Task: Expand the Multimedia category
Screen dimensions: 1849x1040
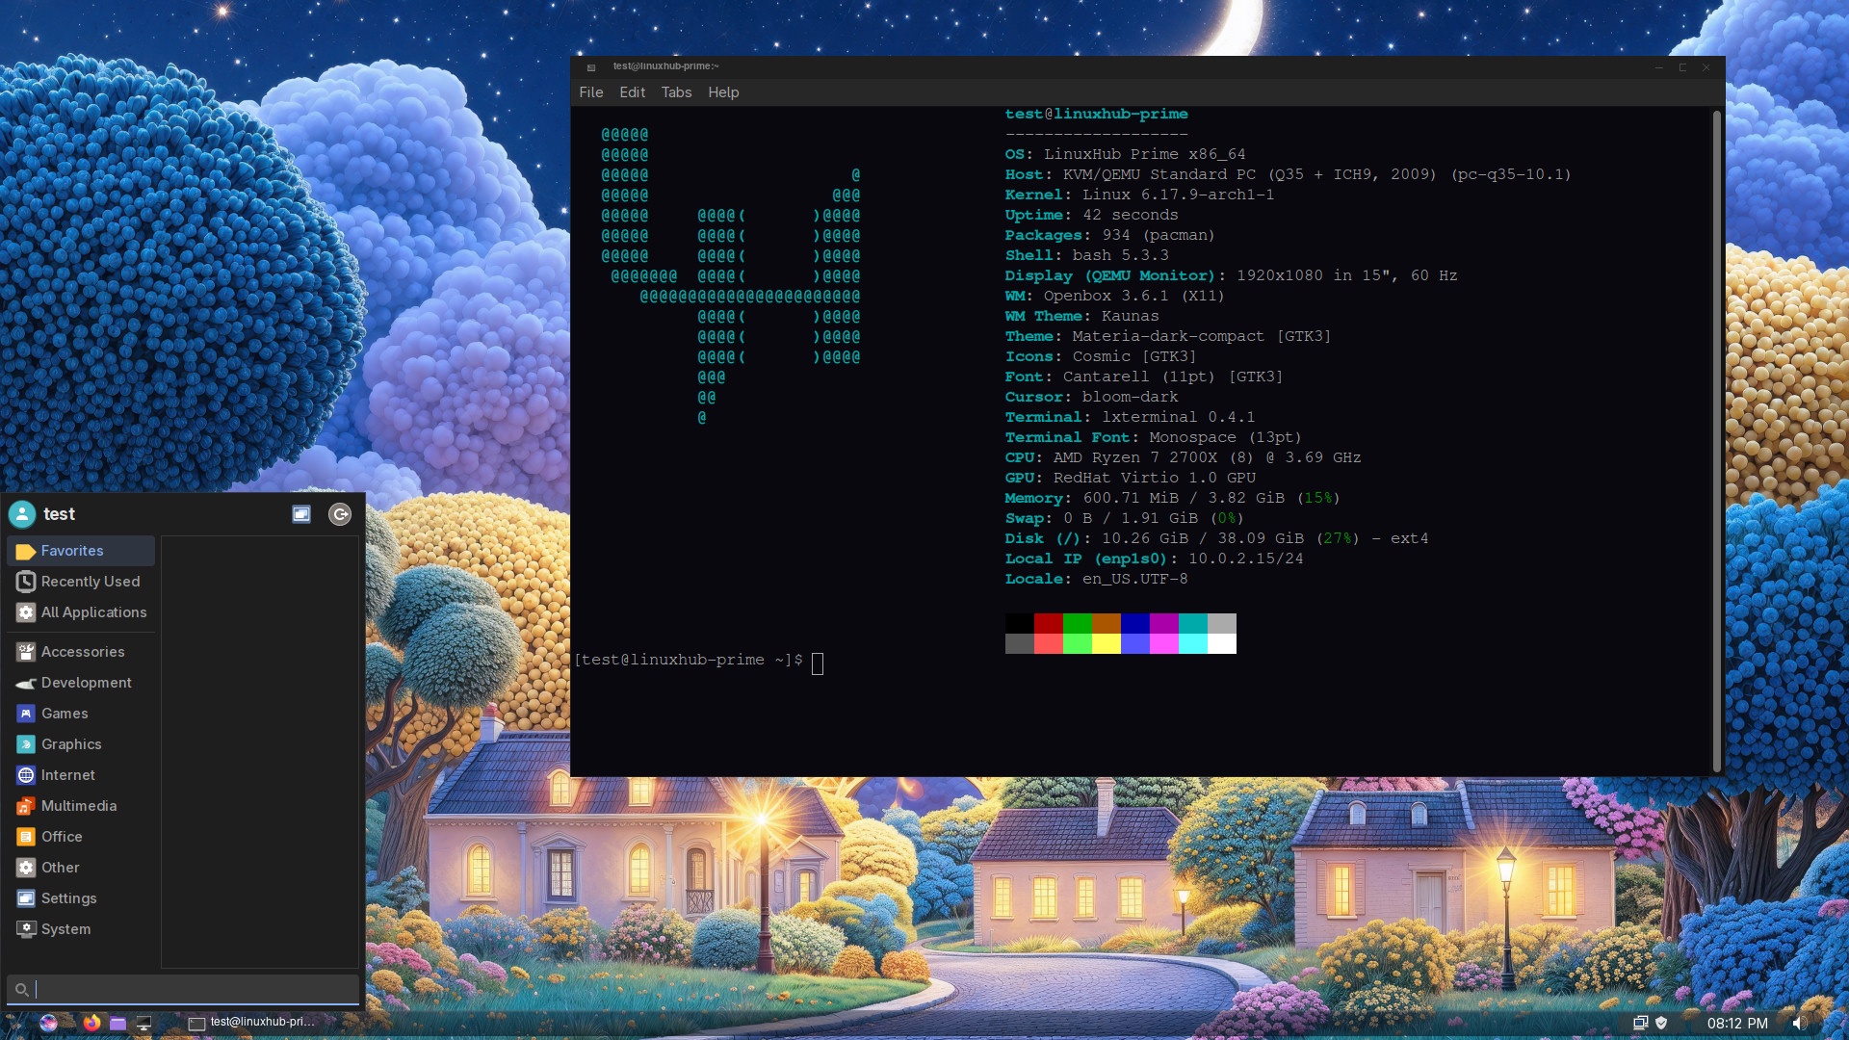Action: click(x=78, y=806)
